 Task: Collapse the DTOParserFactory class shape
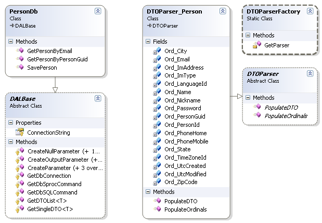311,10
